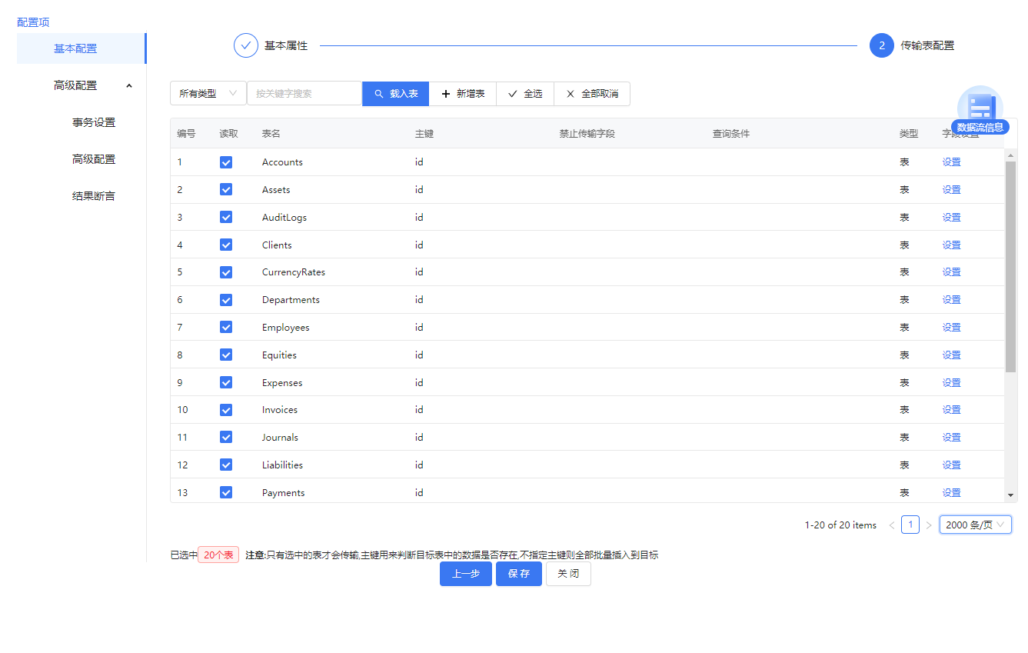The width and height of the screenshot is (1028, 653).
Task: Open 设置 link for the CurrencyRates row
Action: tap(952, 272)
